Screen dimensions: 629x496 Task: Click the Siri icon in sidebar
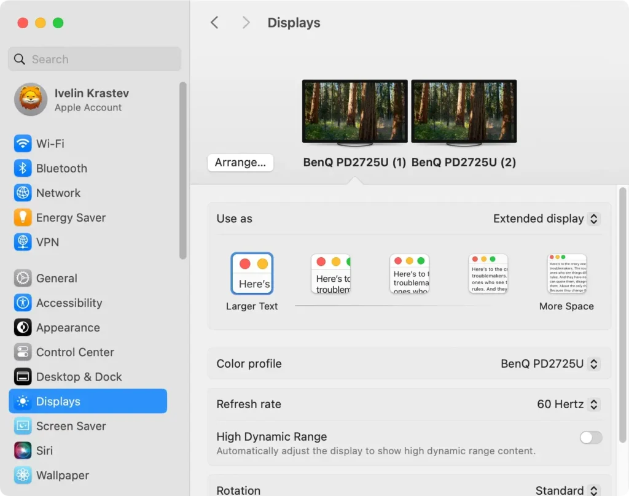(x=23, y=451)
